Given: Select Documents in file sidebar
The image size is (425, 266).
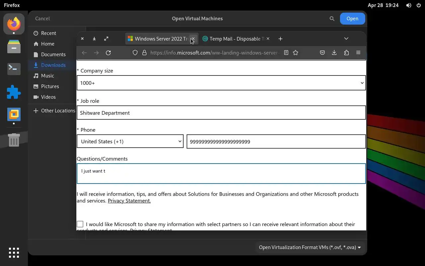Looking at the screenshot, I should [56, 55].
